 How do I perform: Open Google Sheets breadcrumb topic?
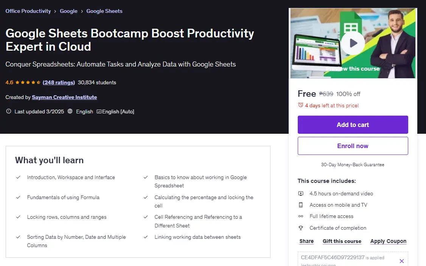pos(104,11)
